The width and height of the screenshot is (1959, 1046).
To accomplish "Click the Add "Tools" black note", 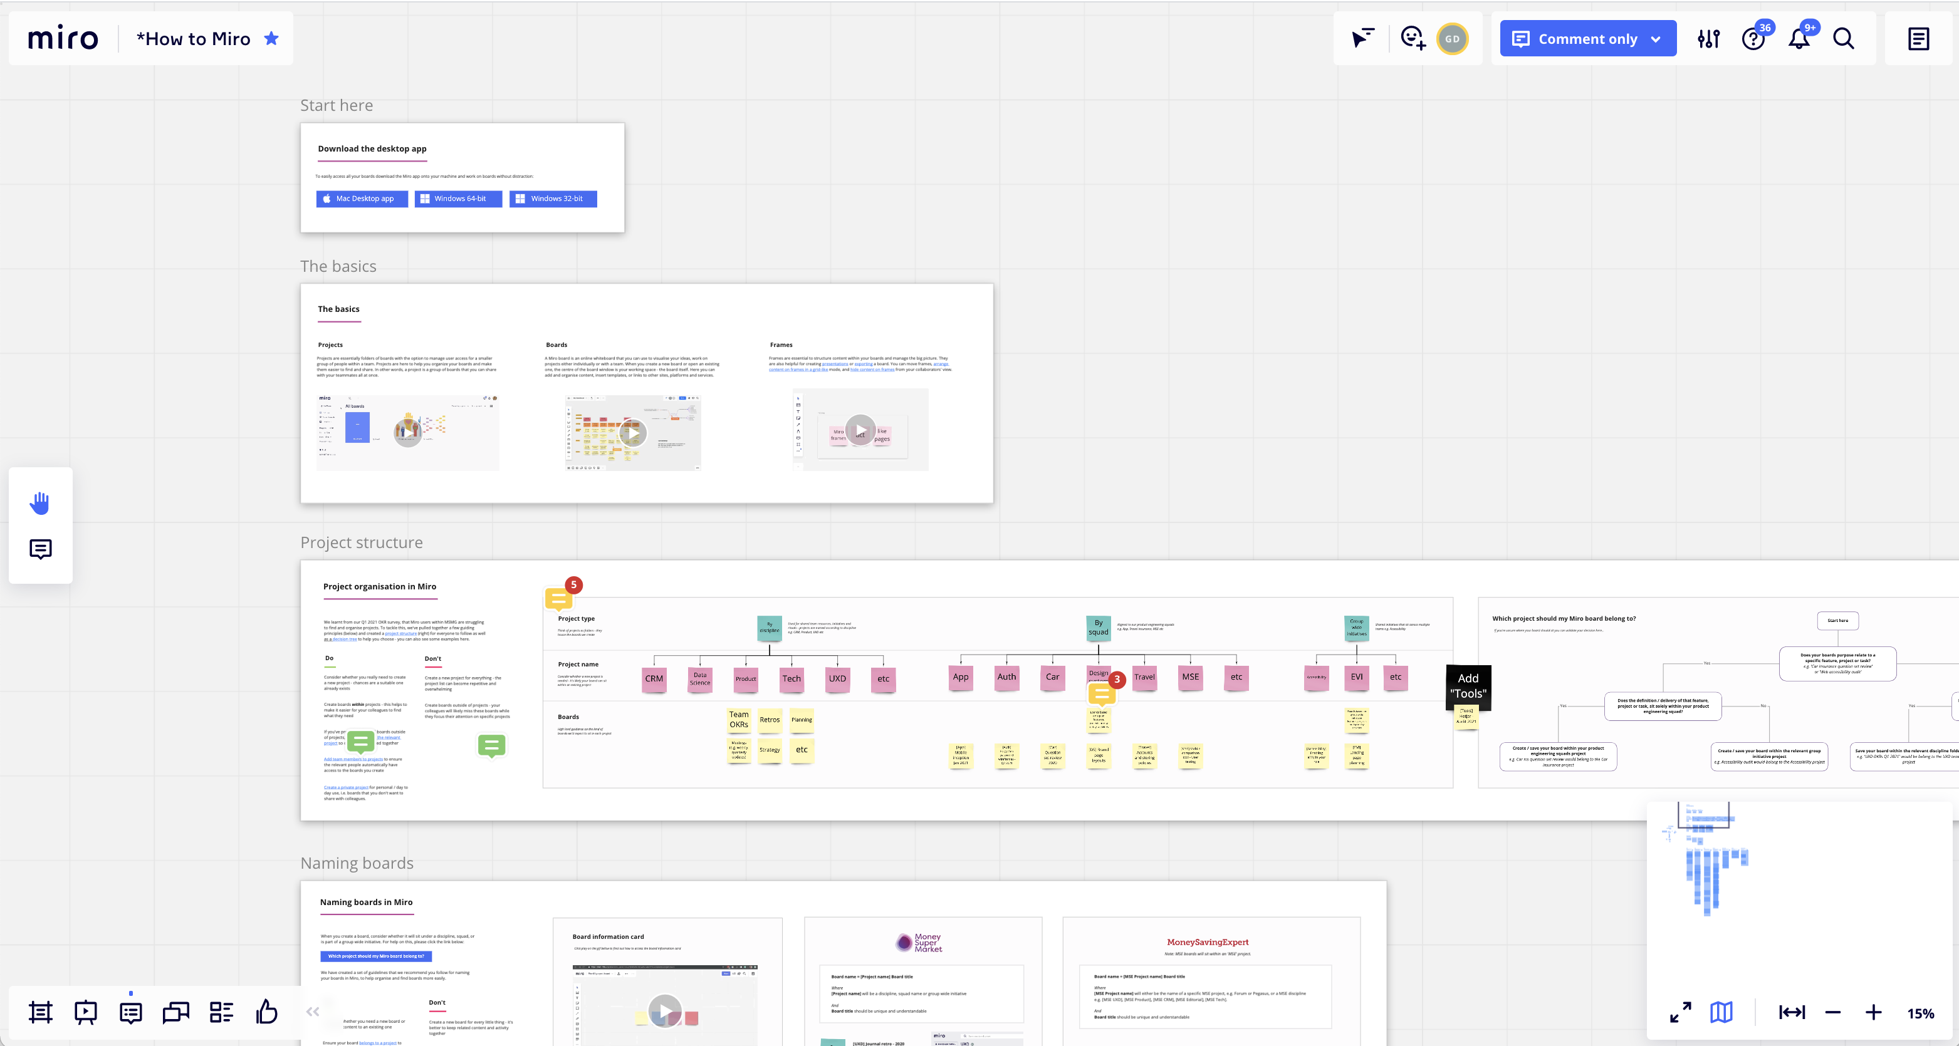I will [x=1468, y=686].
